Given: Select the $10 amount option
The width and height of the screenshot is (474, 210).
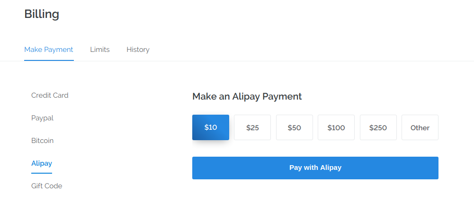Looking at the screenshot, I should [211, 127].
